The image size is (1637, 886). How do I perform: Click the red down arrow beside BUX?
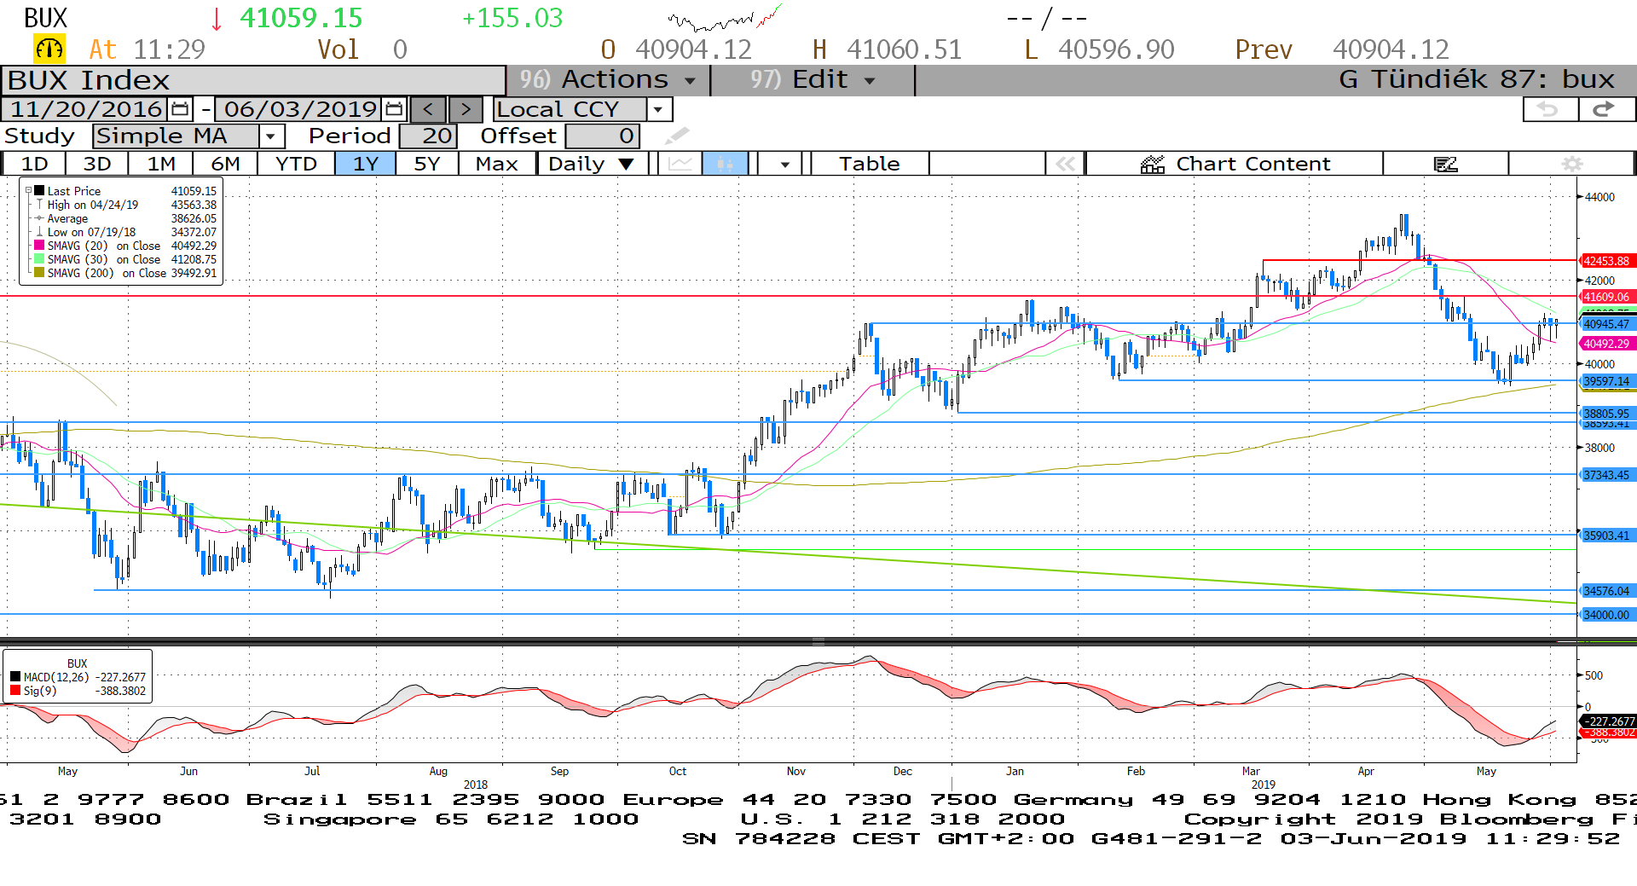[x=217, y=19]
